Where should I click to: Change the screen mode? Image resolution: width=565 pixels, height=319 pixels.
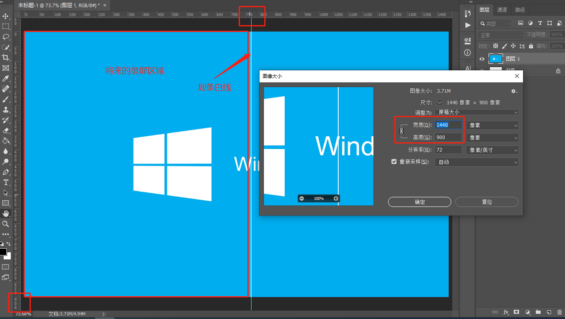tap(6, 277)
